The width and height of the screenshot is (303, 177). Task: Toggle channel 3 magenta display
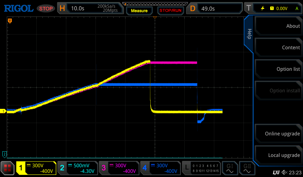119,168
